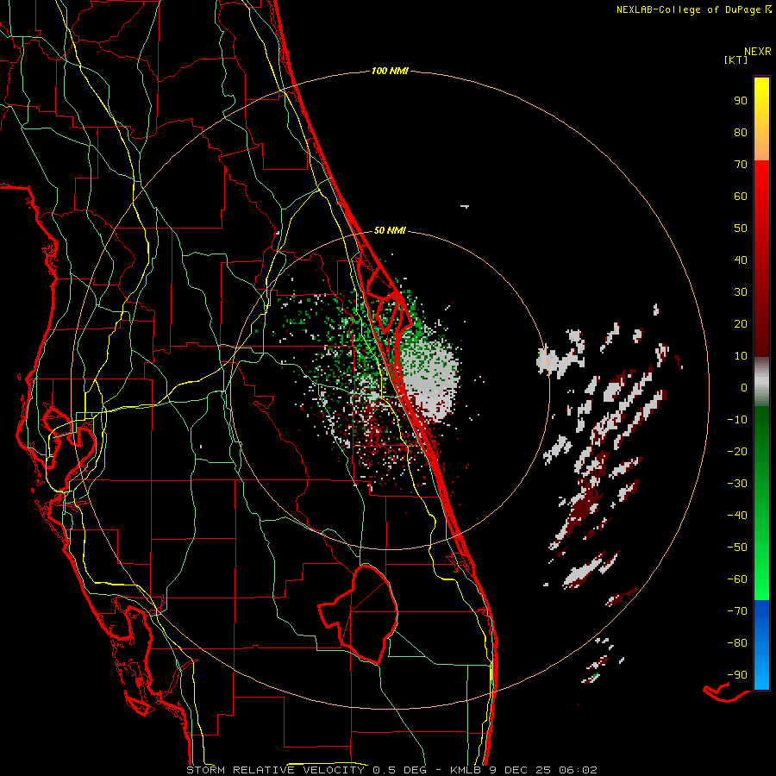Image resolution: width=776 pixels, height=776 pixels.
Task: Click the 0 value on velocity scale
Action: (x=744, y=388)
